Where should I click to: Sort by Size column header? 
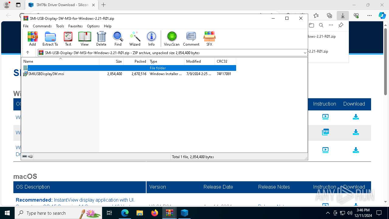112,61
